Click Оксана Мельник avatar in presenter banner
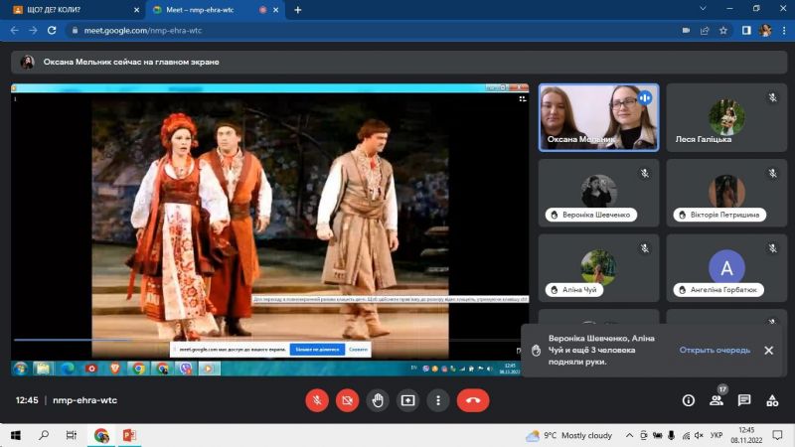 click(28, 62)
